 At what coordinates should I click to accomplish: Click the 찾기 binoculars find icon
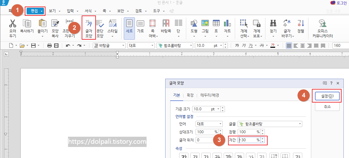point(273,23)
